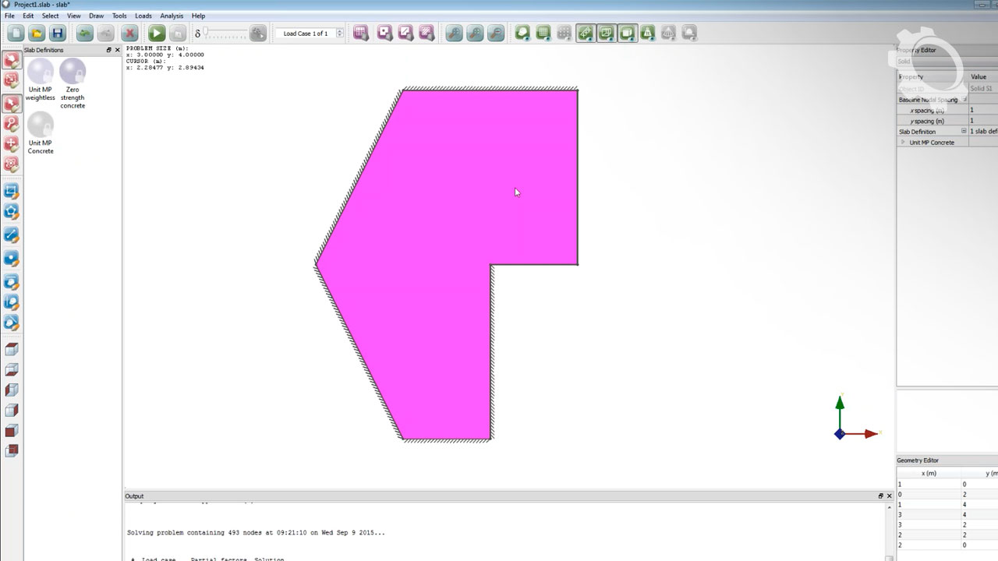Open a file with the folder icon
The height and width of the screenshot is (561, 998).
coord(37,34)
